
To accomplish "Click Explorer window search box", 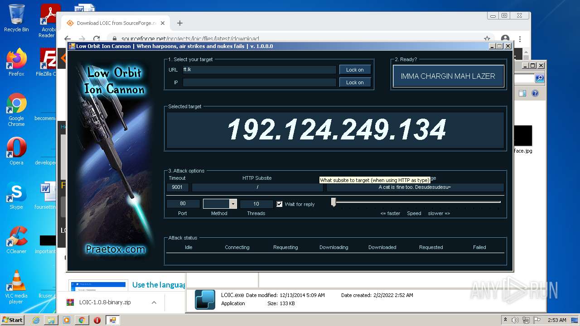I will 524,78.
